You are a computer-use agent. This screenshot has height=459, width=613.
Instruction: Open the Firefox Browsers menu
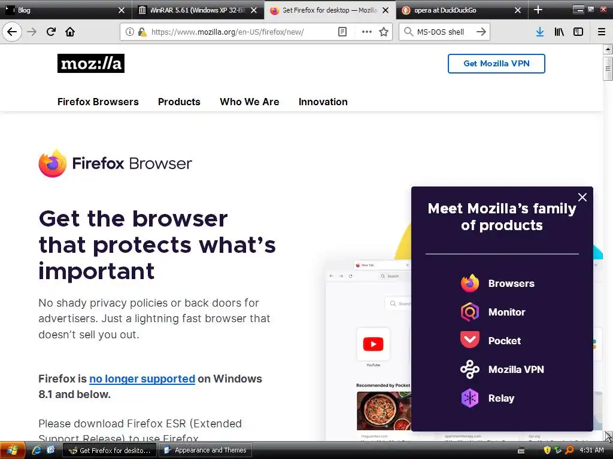point(98,102)
